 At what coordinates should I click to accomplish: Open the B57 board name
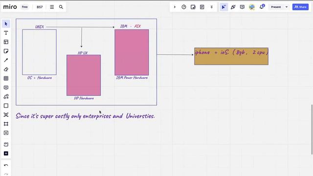(40, 7)
